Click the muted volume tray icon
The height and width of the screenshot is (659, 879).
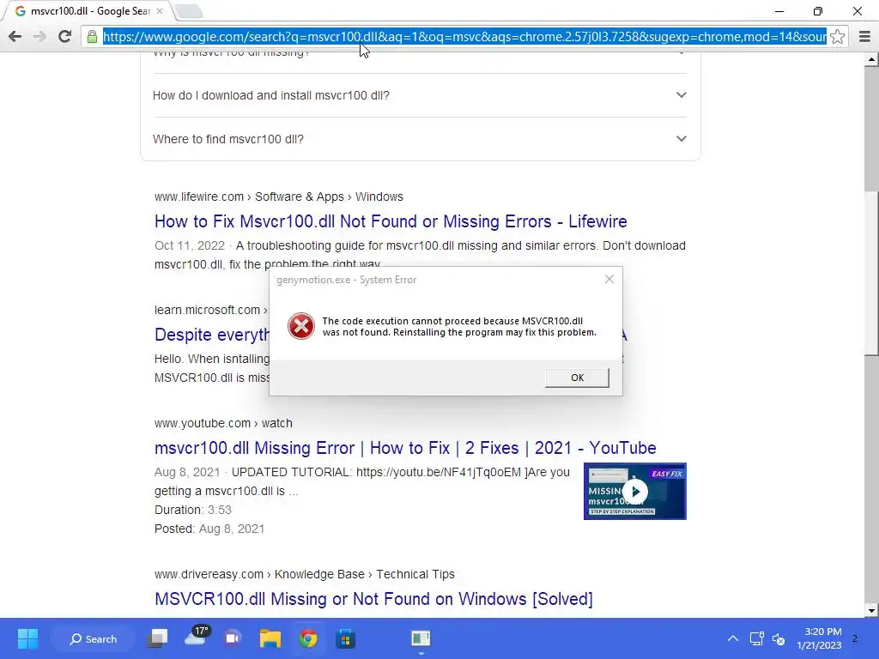pyautogui.click(x=779, y=638)
